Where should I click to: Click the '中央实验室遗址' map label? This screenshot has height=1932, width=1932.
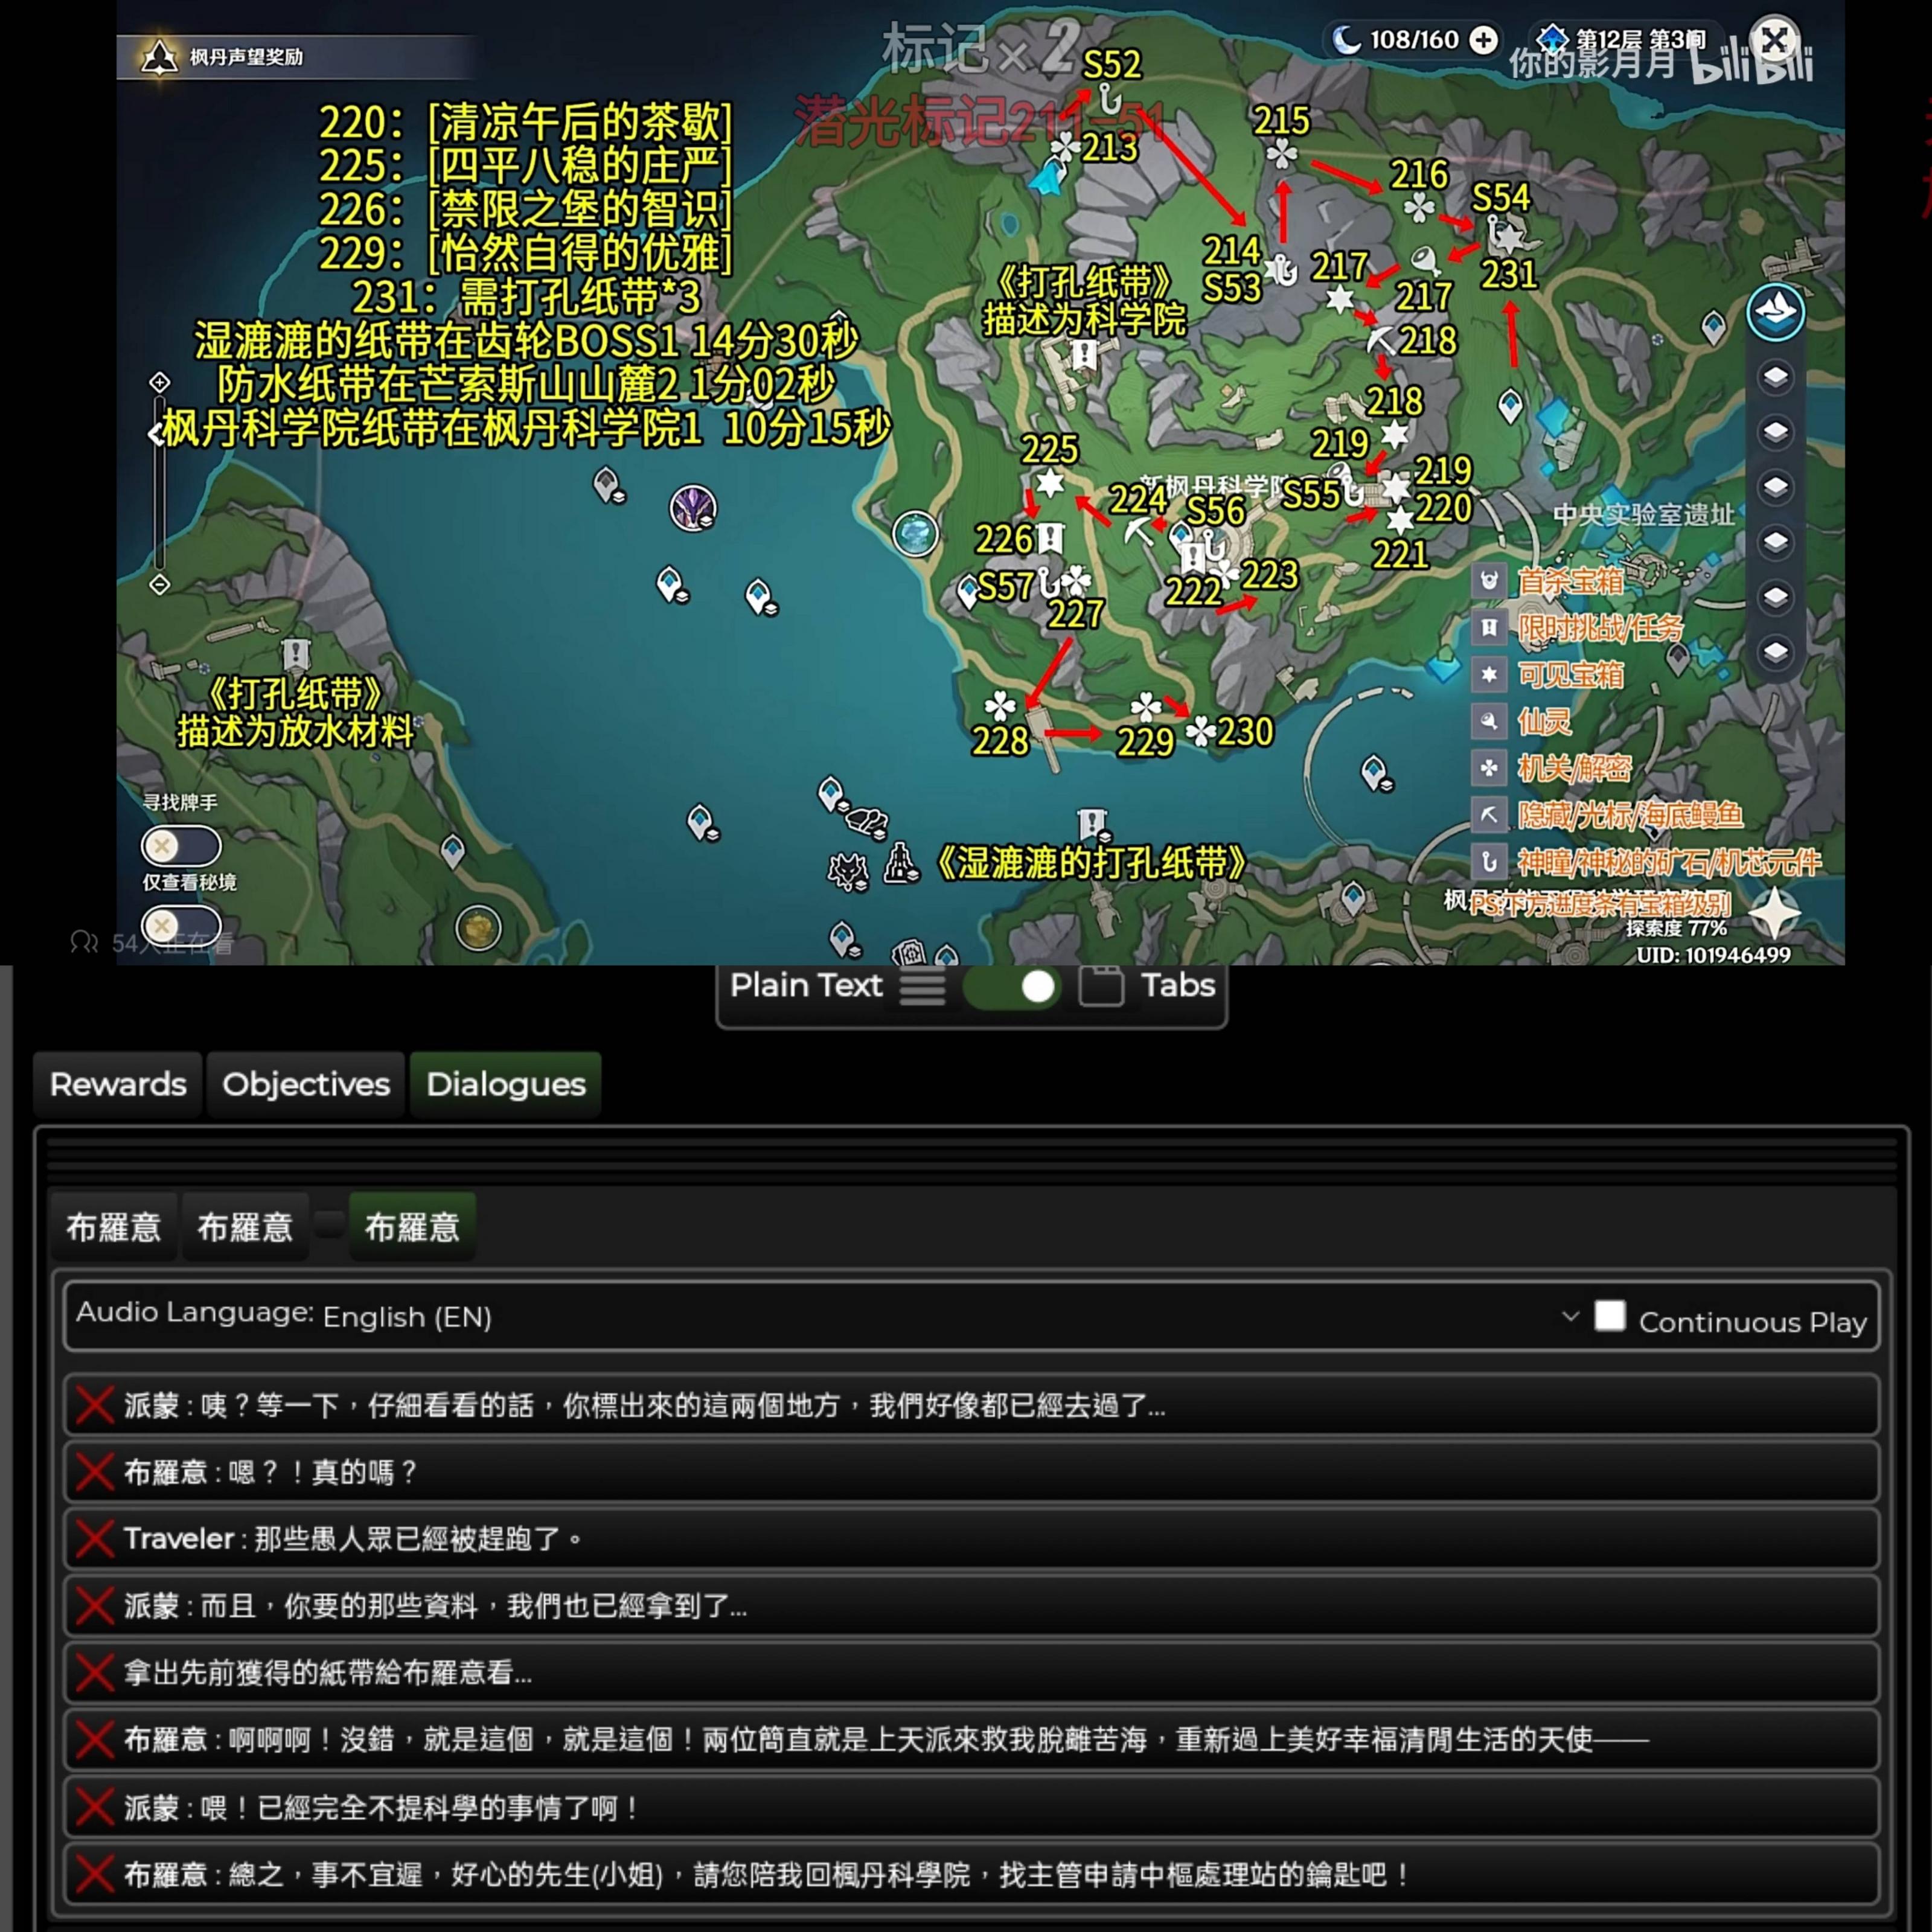pyautogui.click(x=1644, y=514)
